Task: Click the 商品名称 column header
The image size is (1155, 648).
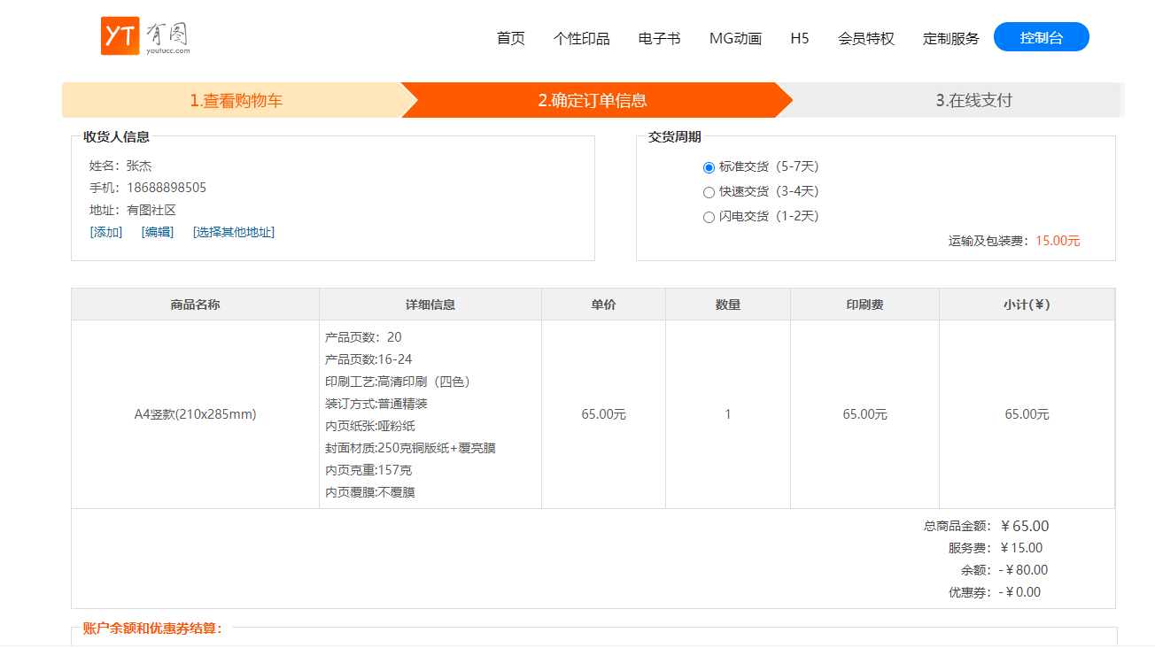Action: [x=195, y=305]
